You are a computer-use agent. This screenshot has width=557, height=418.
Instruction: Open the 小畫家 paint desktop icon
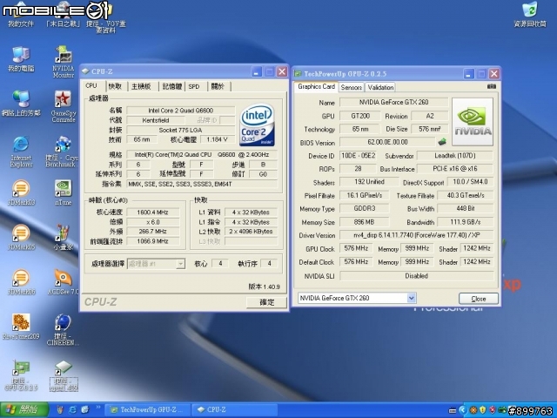[x=64, y=238]
